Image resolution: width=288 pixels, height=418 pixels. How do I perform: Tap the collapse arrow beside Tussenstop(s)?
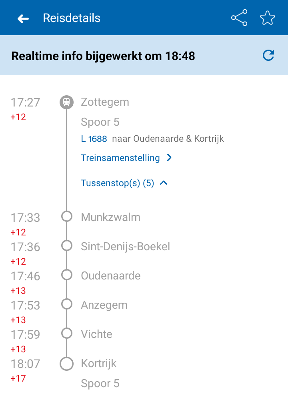(x=164, y=183)
